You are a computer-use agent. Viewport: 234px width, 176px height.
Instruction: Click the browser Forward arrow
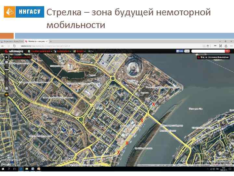point(9,46)
